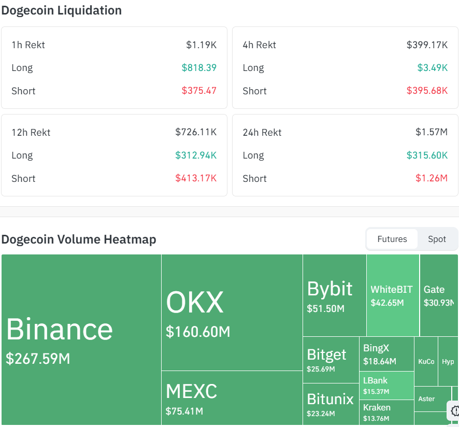
Task: Click the $312.94K long value
Action: tap(196, 155)
